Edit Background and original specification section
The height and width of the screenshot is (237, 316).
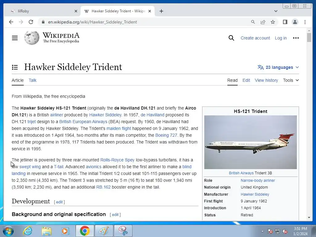pyautogui.click(x=115, y=215)
